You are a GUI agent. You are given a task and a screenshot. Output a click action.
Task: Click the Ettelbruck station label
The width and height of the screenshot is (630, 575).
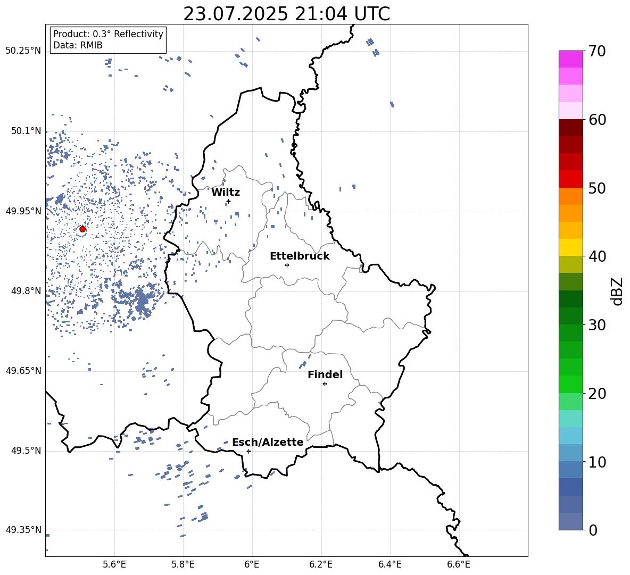point(300,256)
